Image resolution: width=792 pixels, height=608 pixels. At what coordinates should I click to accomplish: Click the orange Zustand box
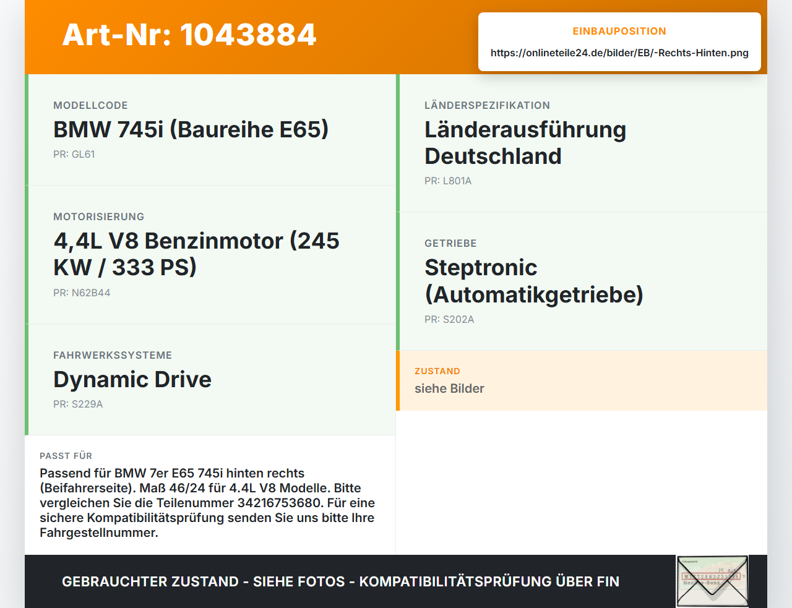coord(582,380)
